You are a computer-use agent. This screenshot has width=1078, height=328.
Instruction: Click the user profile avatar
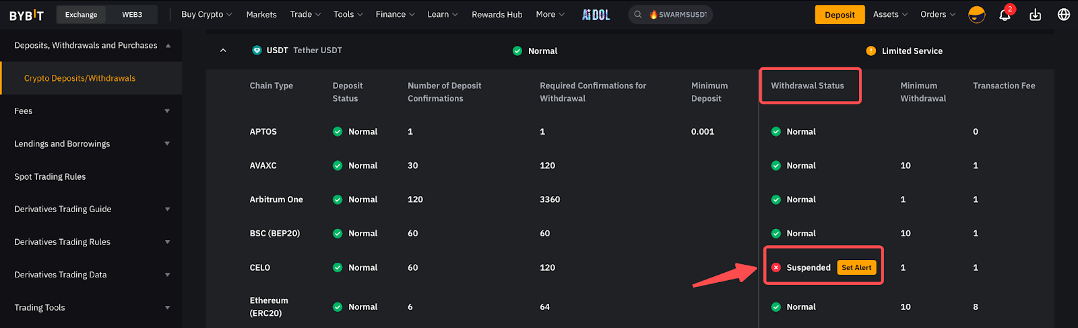click(x=976, y=15)
